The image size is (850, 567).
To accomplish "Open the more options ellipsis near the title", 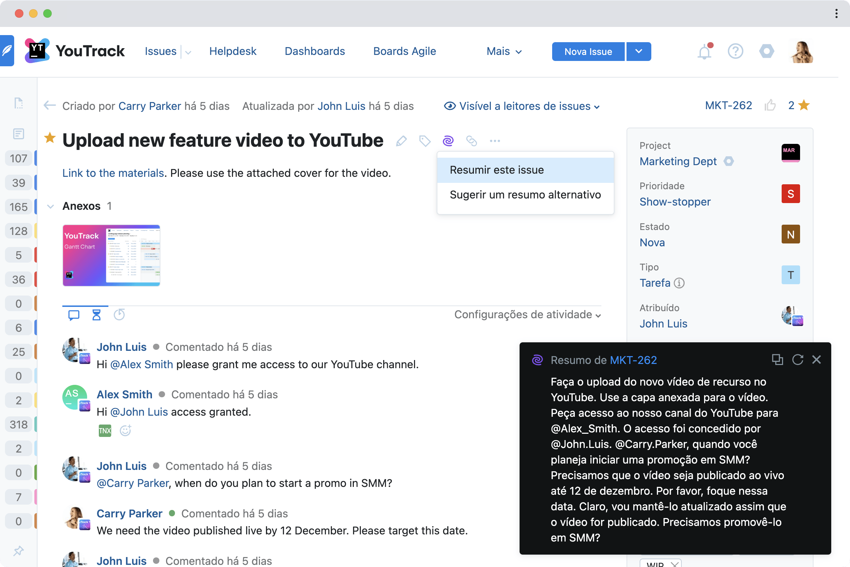I will 495,141.
